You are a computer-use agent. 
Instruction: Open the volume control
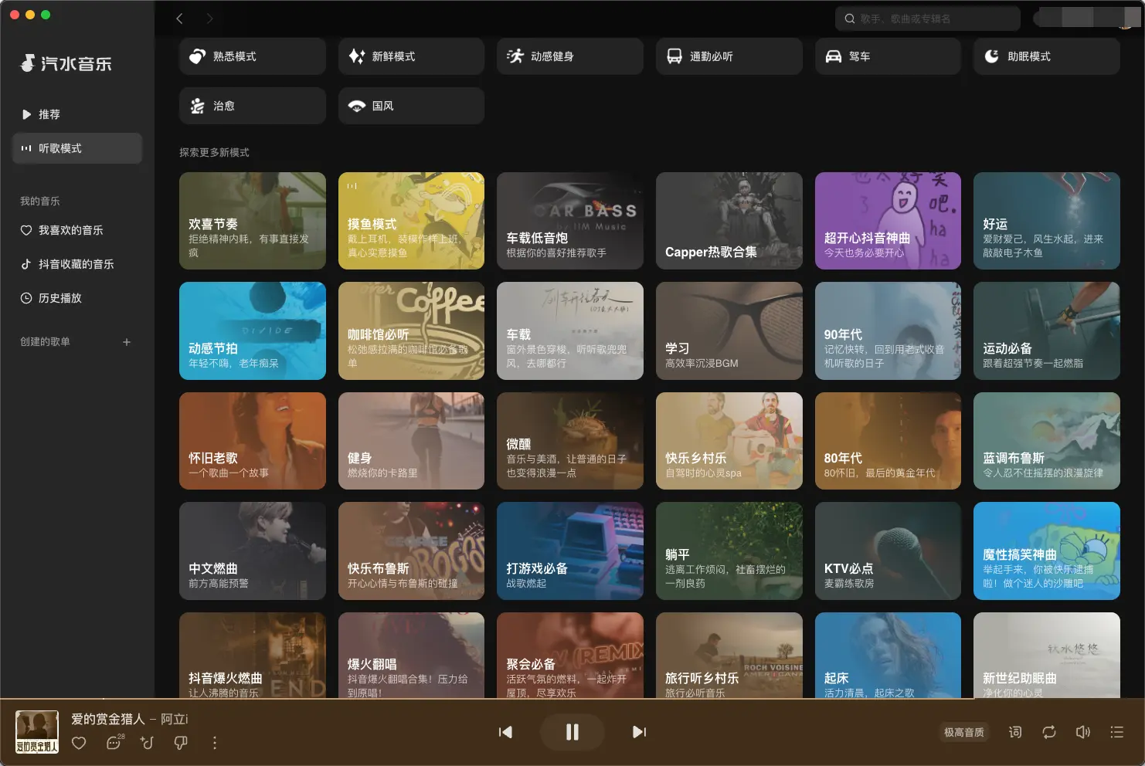(x=1082, y=732)
